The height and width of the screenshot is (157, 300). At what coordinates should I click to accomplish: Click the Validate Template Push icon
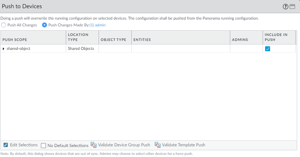158,145
